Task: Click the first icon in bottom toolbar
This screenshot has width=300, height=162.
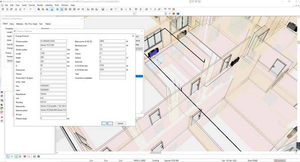Action: pyautogui.click(x=8, y=156)
